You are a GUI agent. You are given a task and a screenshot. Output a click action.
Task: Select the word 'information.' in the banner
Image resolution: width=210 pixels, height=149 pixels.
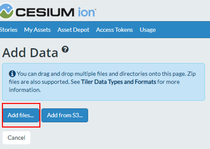[x=25, y=90]
